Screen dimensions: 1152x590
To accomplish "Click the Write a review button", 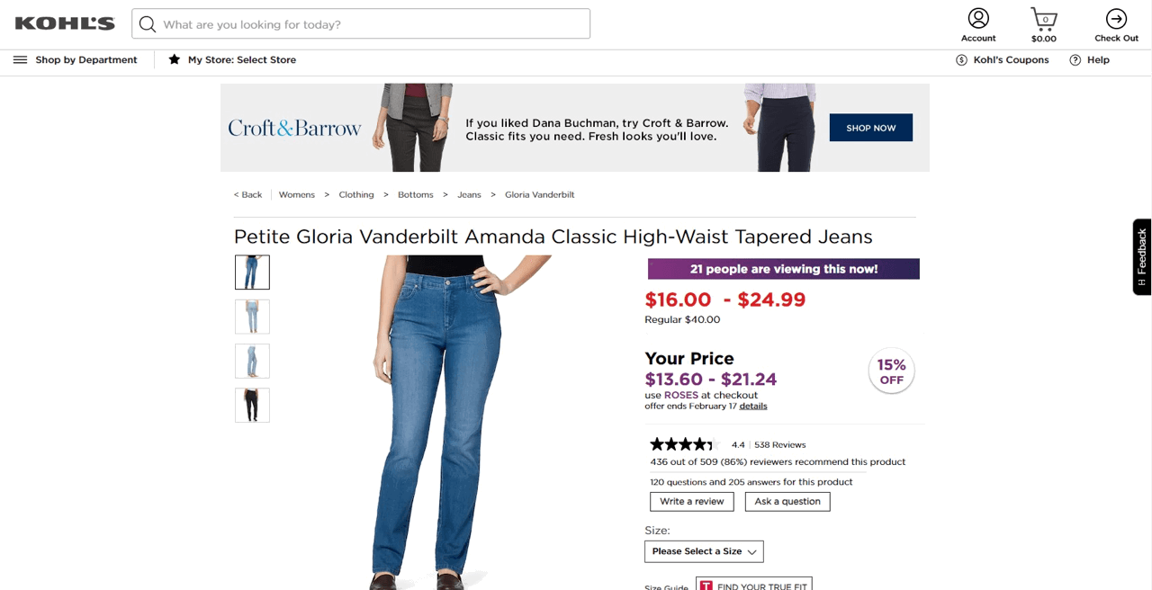I will [691, 501].
